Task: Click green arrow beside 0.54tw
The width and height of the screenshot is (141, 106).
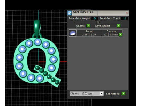Action: (x=120, y=35)
